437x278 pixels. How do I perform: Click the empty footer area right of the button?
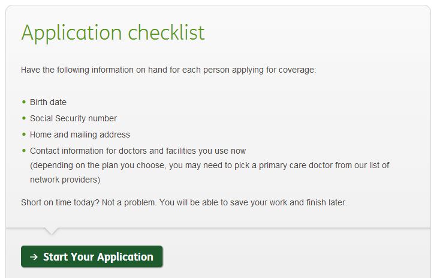tap(300, 257)
